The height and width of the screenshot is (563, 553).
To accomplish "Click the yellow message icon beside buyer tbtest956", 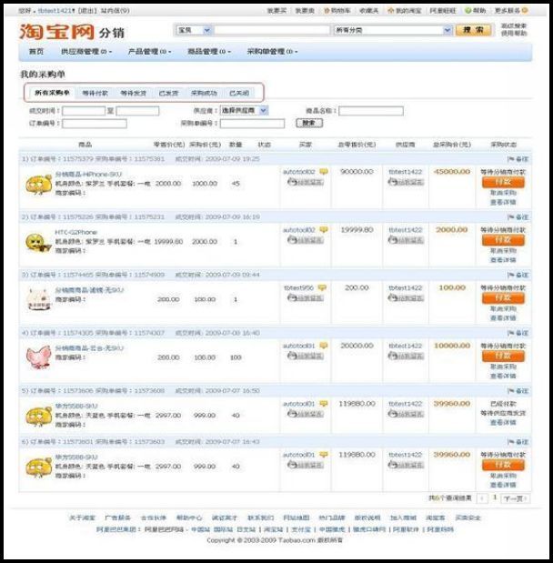I will coord(321,287).
